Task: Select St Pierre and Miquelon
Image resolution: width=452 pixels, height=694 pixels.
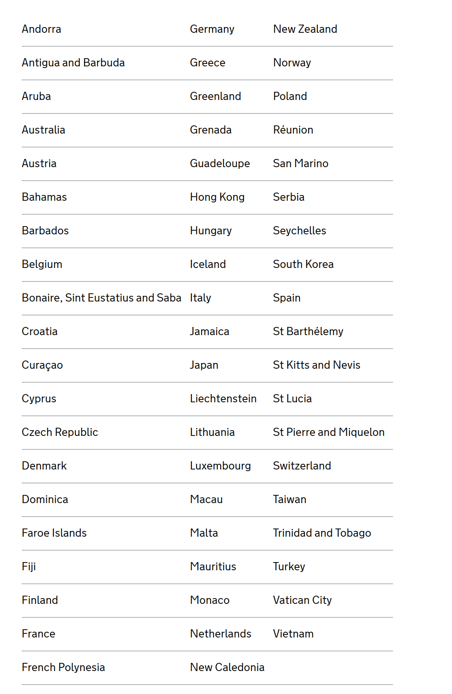Action: point(329,432)
